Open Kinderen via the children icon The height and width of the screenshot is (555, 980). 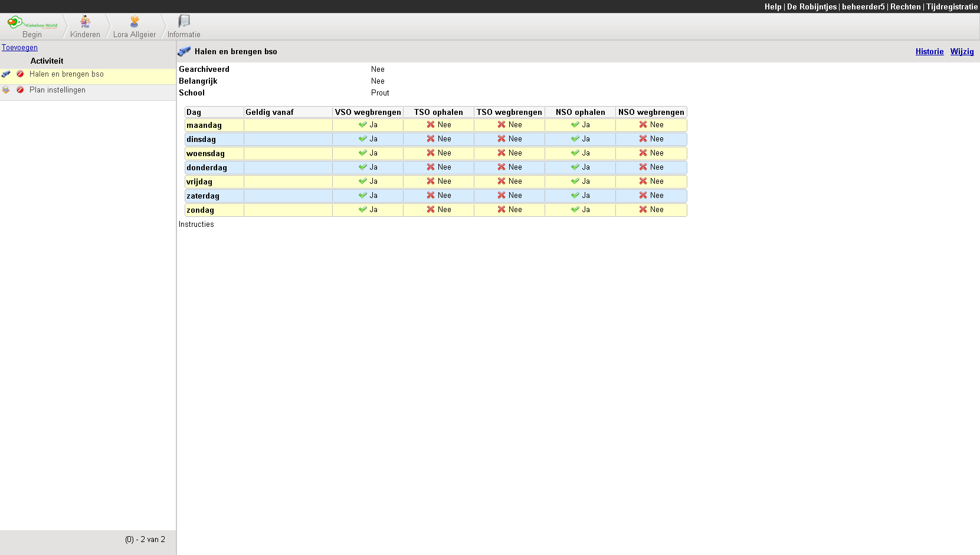pyautogui.click(x=86, y=22)
